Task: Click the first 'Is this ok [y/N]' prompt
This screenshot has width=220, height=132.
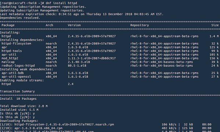Action: pyautogui.click(x=17, y=113)
